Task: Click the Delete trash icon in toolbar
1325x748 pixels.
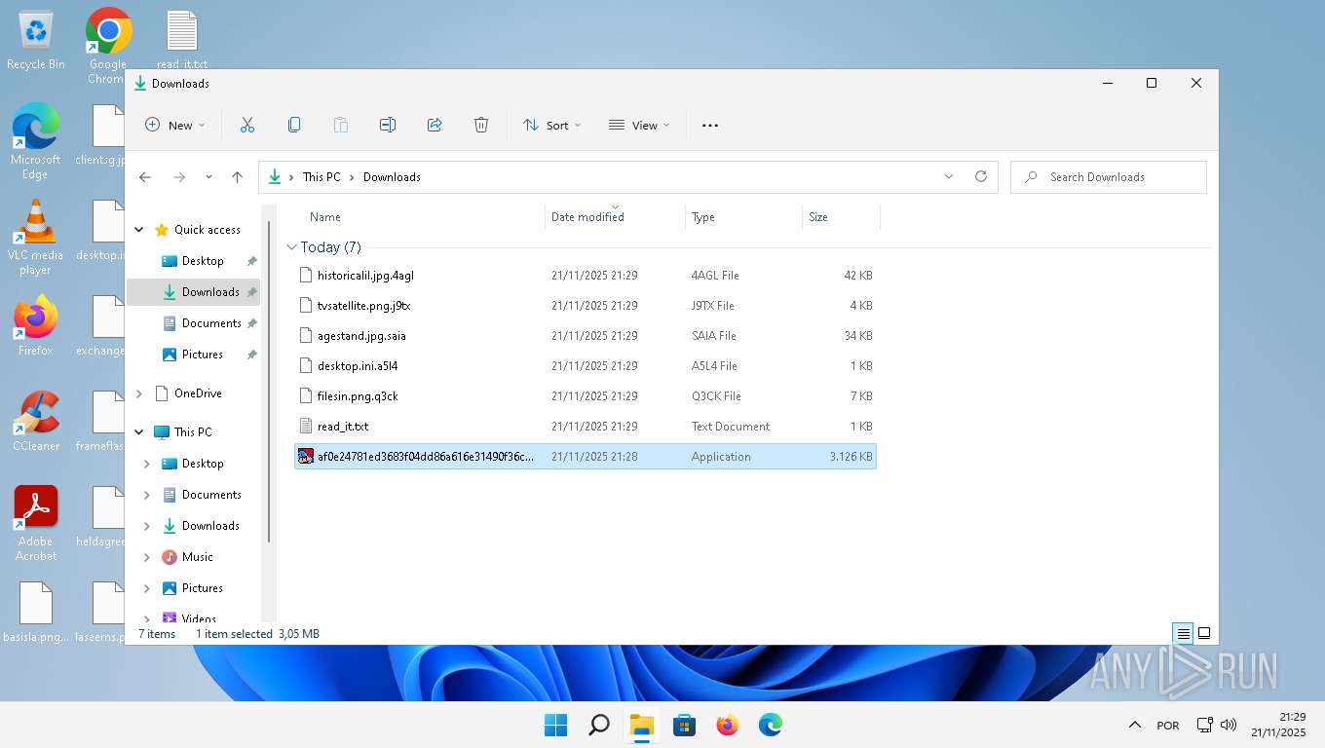Action: (481, 125)
